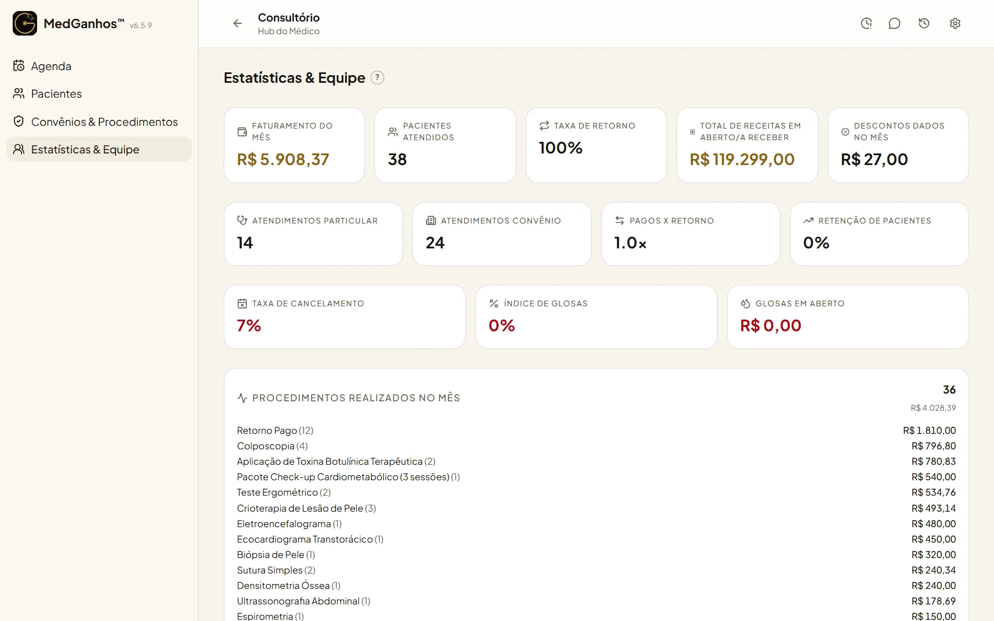Select Crioterapia de Lesão de Pele row
The width and height of the screenshot is (994, 621).
point(596,508)
